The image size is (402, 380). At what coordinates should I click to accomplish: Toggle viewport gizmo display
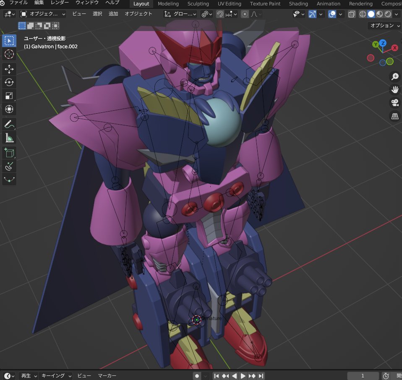pos(312,14)
